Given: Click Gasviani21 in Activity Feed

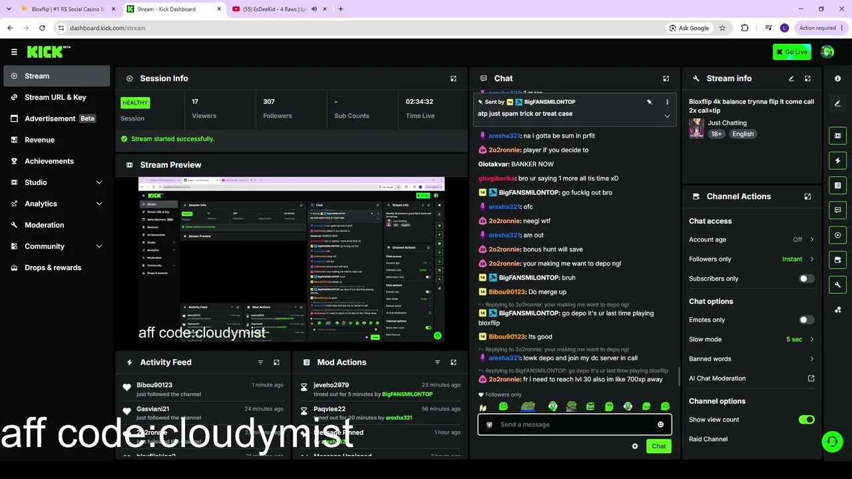Looking at the screenshot, I should tap(153, 409).
